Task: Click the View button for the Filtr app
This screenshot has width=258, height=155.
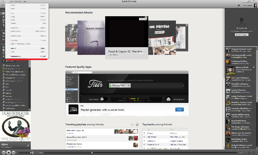Action: pyautogui.click(x=179, y=110)
